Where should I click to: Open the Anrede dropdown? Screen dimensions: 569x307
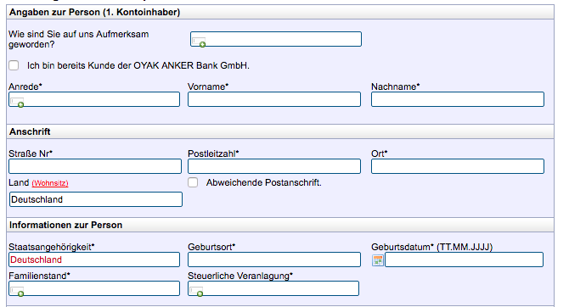94,99
